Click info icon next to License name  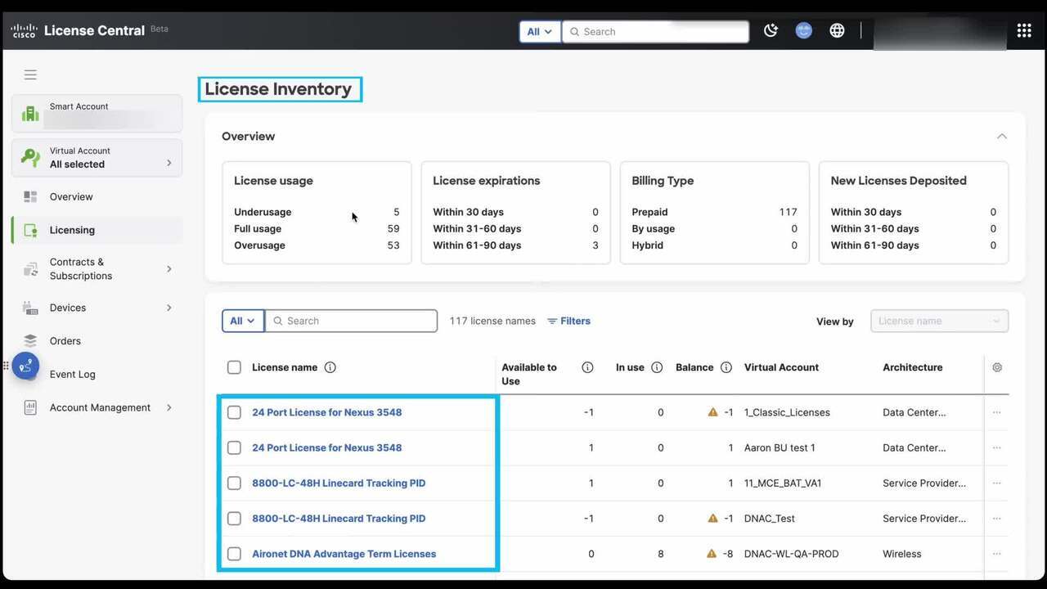tap(330, 367)
